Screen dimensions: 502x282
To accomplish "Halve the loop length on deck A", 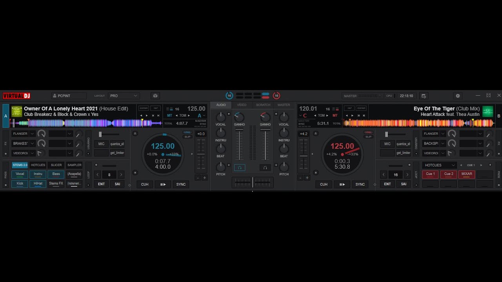I will pos(98,175).
